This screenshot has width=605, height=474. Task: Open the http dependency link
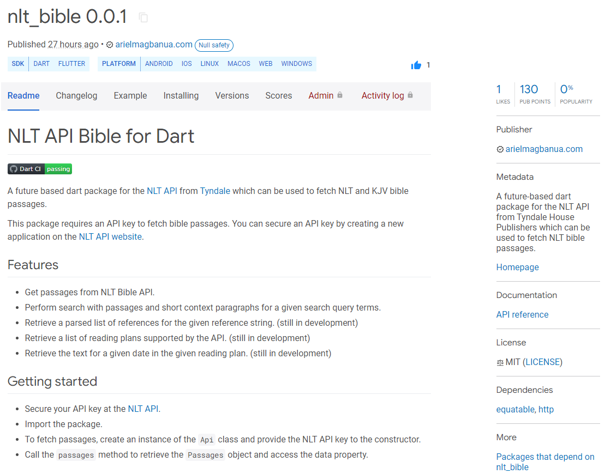(546, 410)
